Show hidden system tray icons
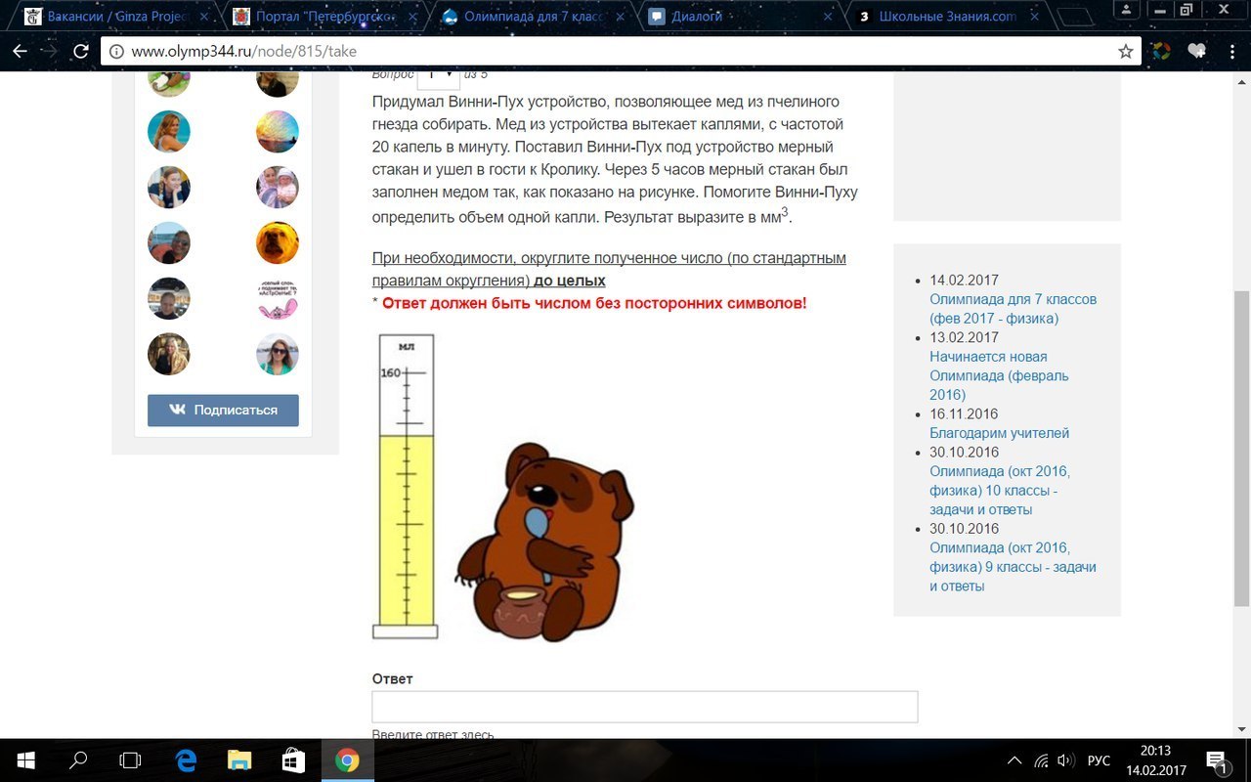Image resolution: width=1251 pixels, height=782 pixels. pyautogui.click(x=1015, y=760)
